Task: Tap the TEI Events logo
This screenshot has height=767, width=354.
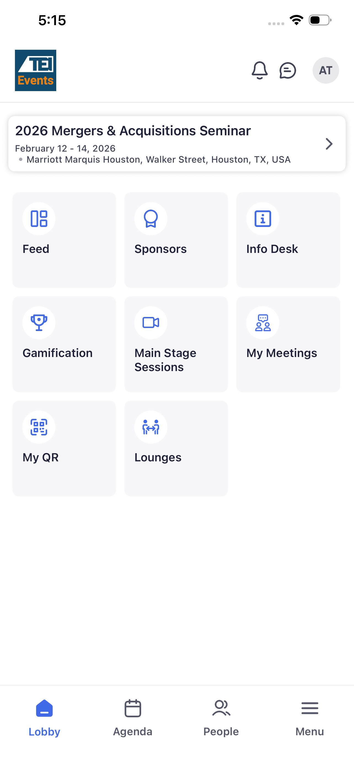Action: tap(36, 70)
